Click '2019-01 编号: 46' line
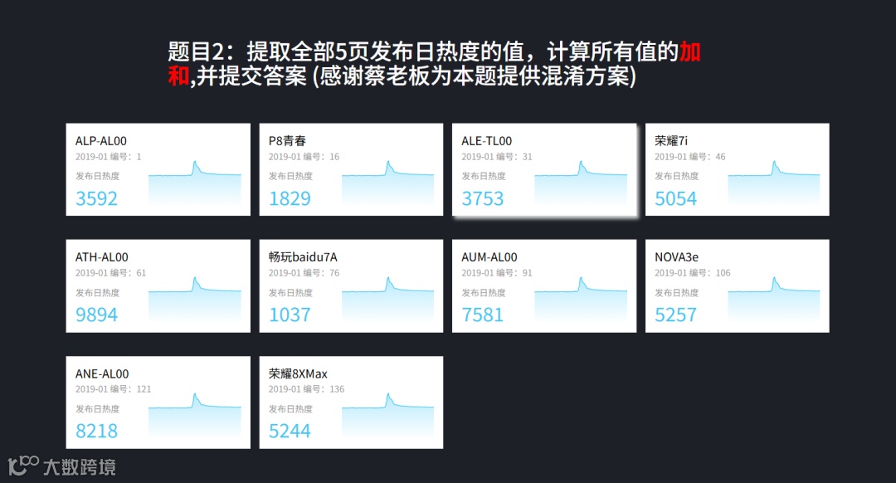 (x=690, y=157)
